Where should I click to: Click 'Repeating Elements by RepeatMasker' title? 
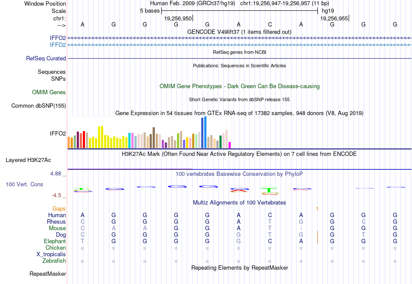pos(239,267)
